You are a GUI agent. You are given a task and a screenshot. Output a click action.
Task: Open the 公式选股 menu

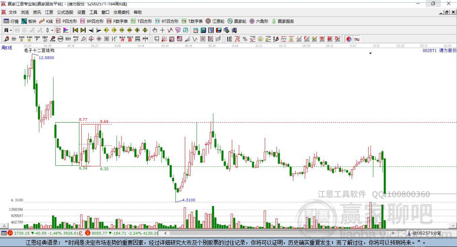(x=65, y=12)
